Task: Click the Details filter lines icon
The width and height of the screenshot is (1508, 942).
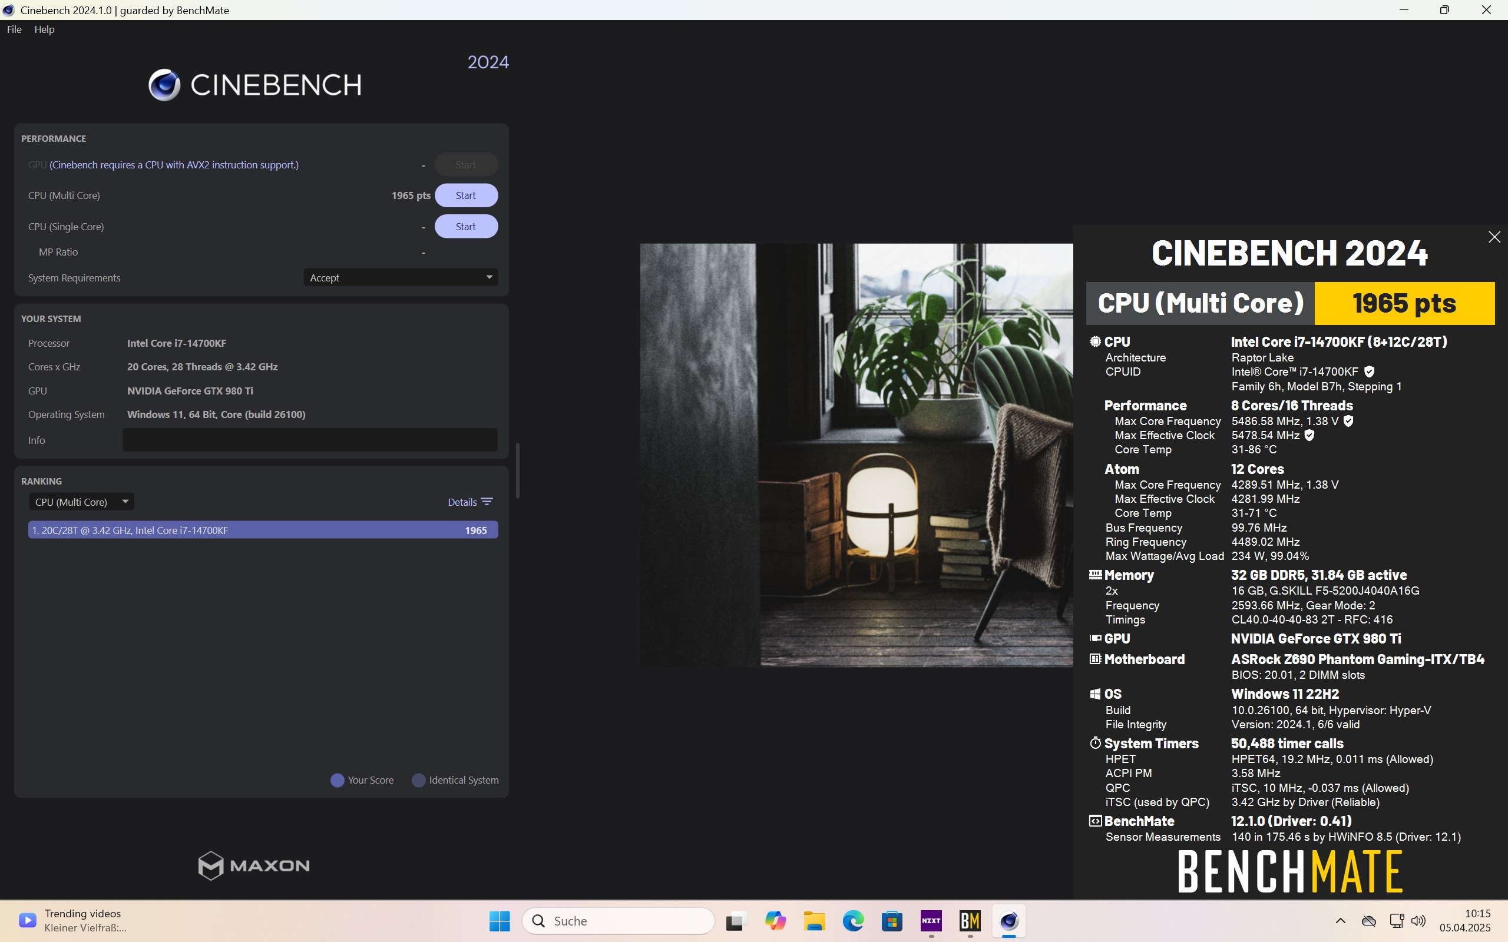Action: click(x=487, y=502)
